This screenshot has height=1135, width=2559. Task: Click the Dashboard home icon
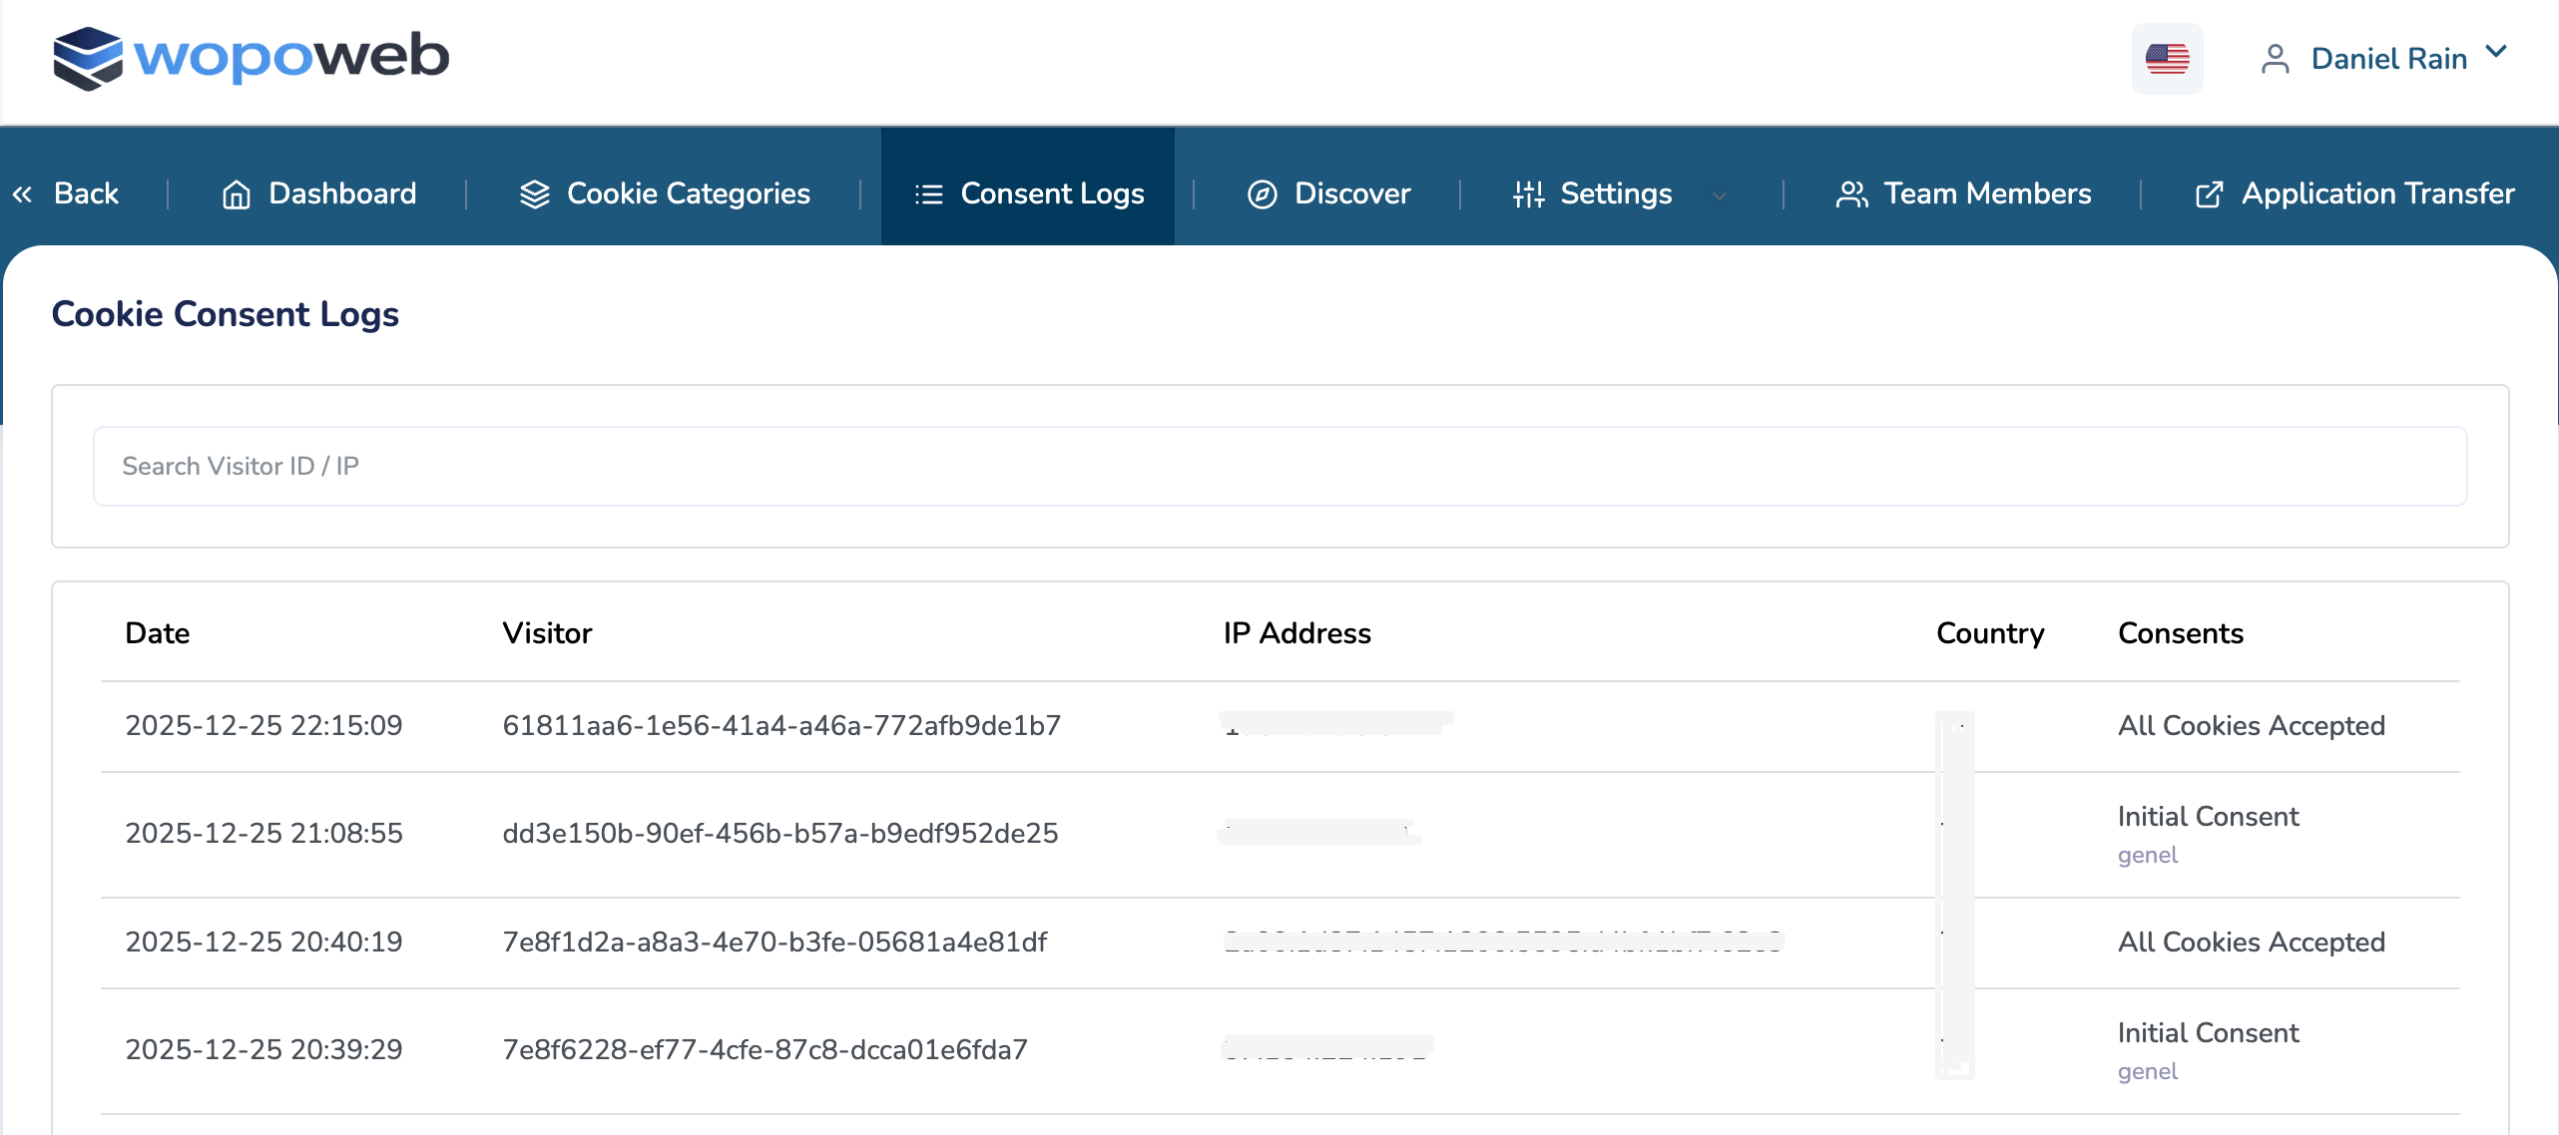236,194
